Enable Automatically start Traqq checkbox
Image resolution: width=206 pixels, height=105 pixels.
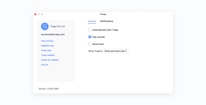[x=90, y=30]
